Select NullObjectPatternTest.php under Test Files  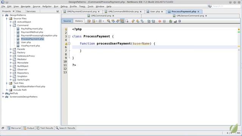(31, 87)
